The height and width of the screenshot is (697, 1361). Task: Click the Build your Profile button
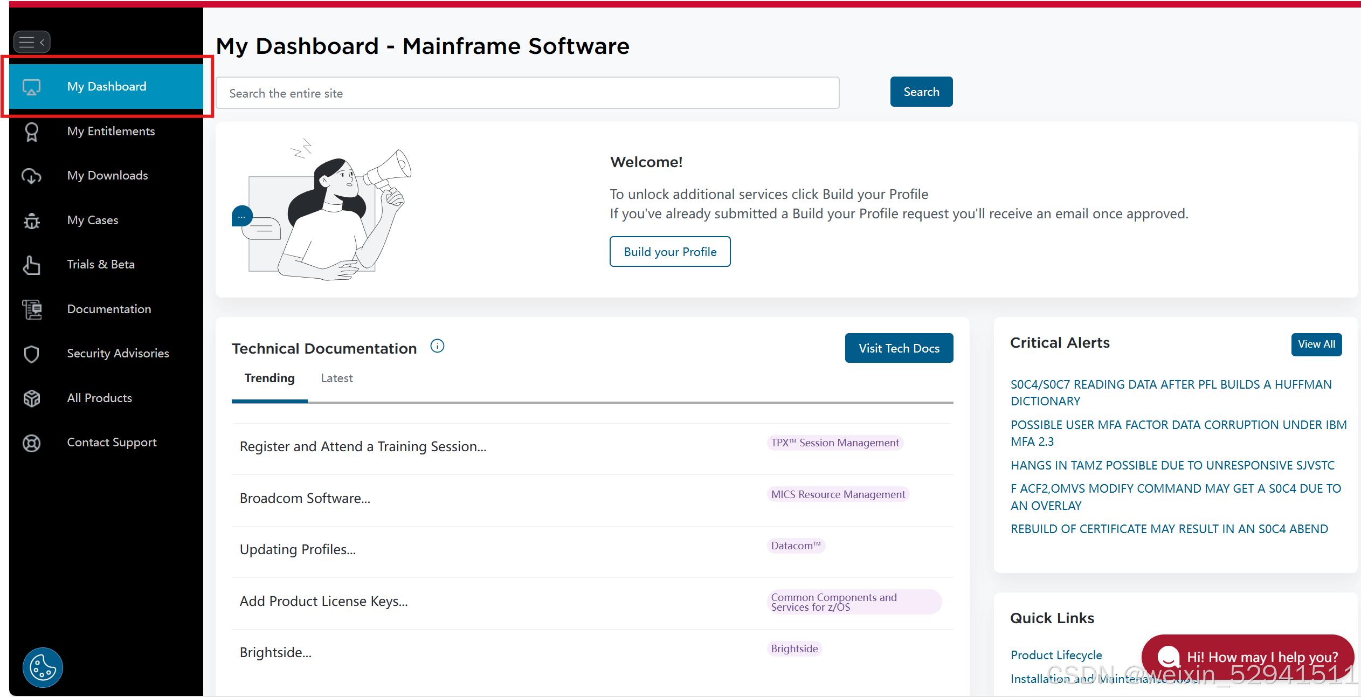(670, 252)
